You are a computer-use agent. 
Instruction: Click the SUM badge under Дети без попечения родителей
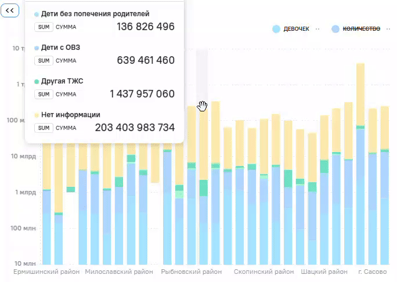(44, 27)
